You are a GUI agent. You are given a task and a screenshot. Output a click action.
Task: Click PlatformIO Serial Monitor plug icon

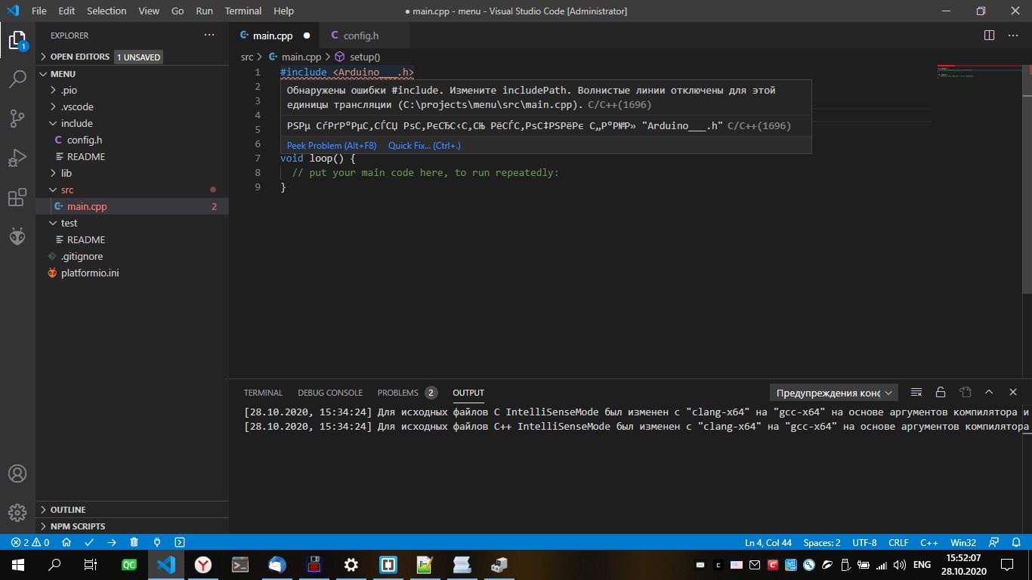(x=157, y=542)
